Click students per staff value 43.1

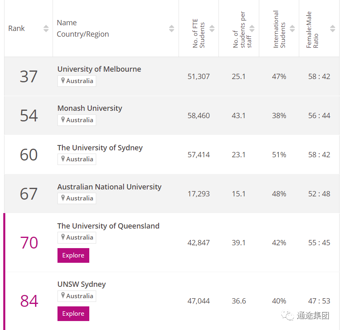click(x=238, y=115)
